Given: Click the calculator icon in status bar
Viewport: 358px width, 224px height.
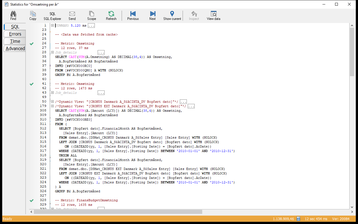Looking at the screenshot, I should click(298, 219).
